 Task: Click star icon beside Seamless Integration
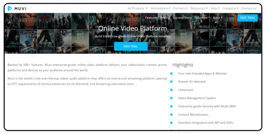[x=171, y=123]
